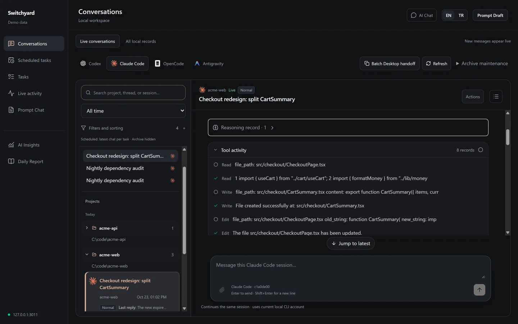The height and width of the screenshot is (324, 518).
Task: Select the Claude Code agent tab
Action: [128, 63]
